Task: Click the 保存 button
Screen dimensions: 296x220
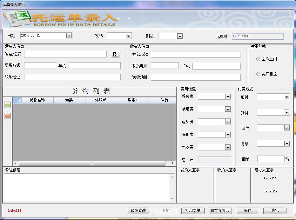Action: pyautogui.click(x=247, y=211)
